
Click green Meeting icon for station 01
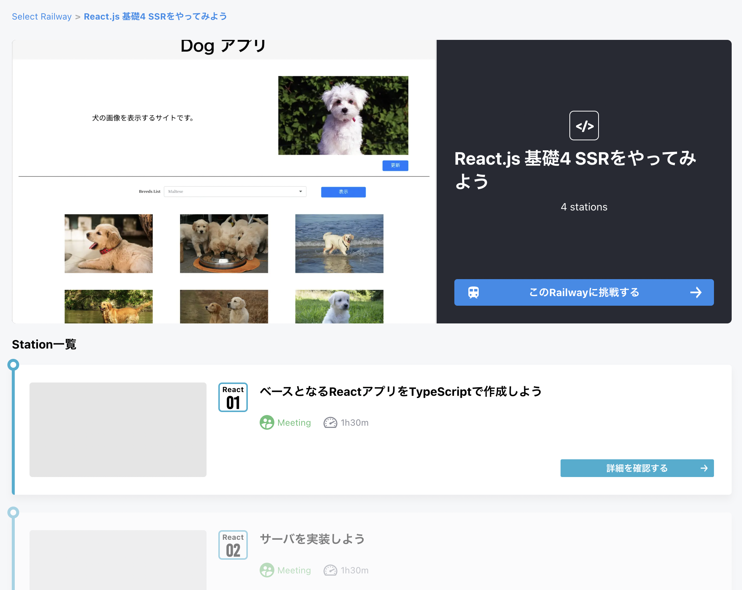(x=267, y=423)
